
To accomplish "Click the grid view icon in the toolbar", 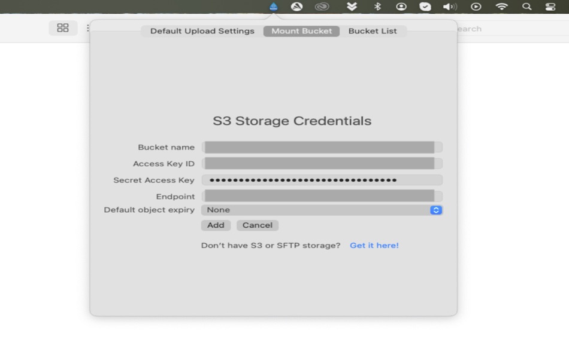I will [x=64, y=27].
